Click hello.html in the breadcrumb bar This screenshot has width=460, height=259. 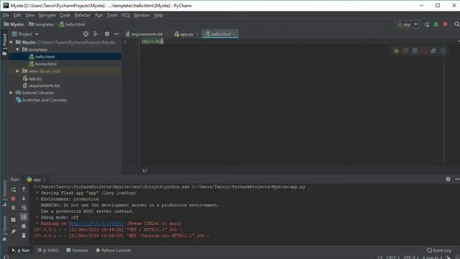pos(72,24)
